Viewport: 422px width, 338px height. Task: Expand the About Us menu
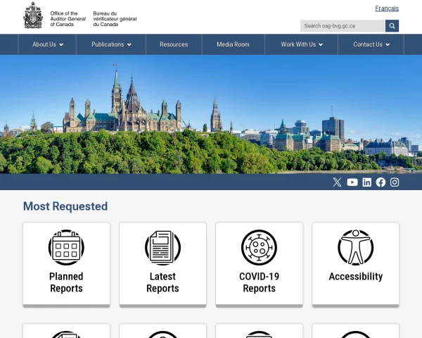[x=47, y=44]
